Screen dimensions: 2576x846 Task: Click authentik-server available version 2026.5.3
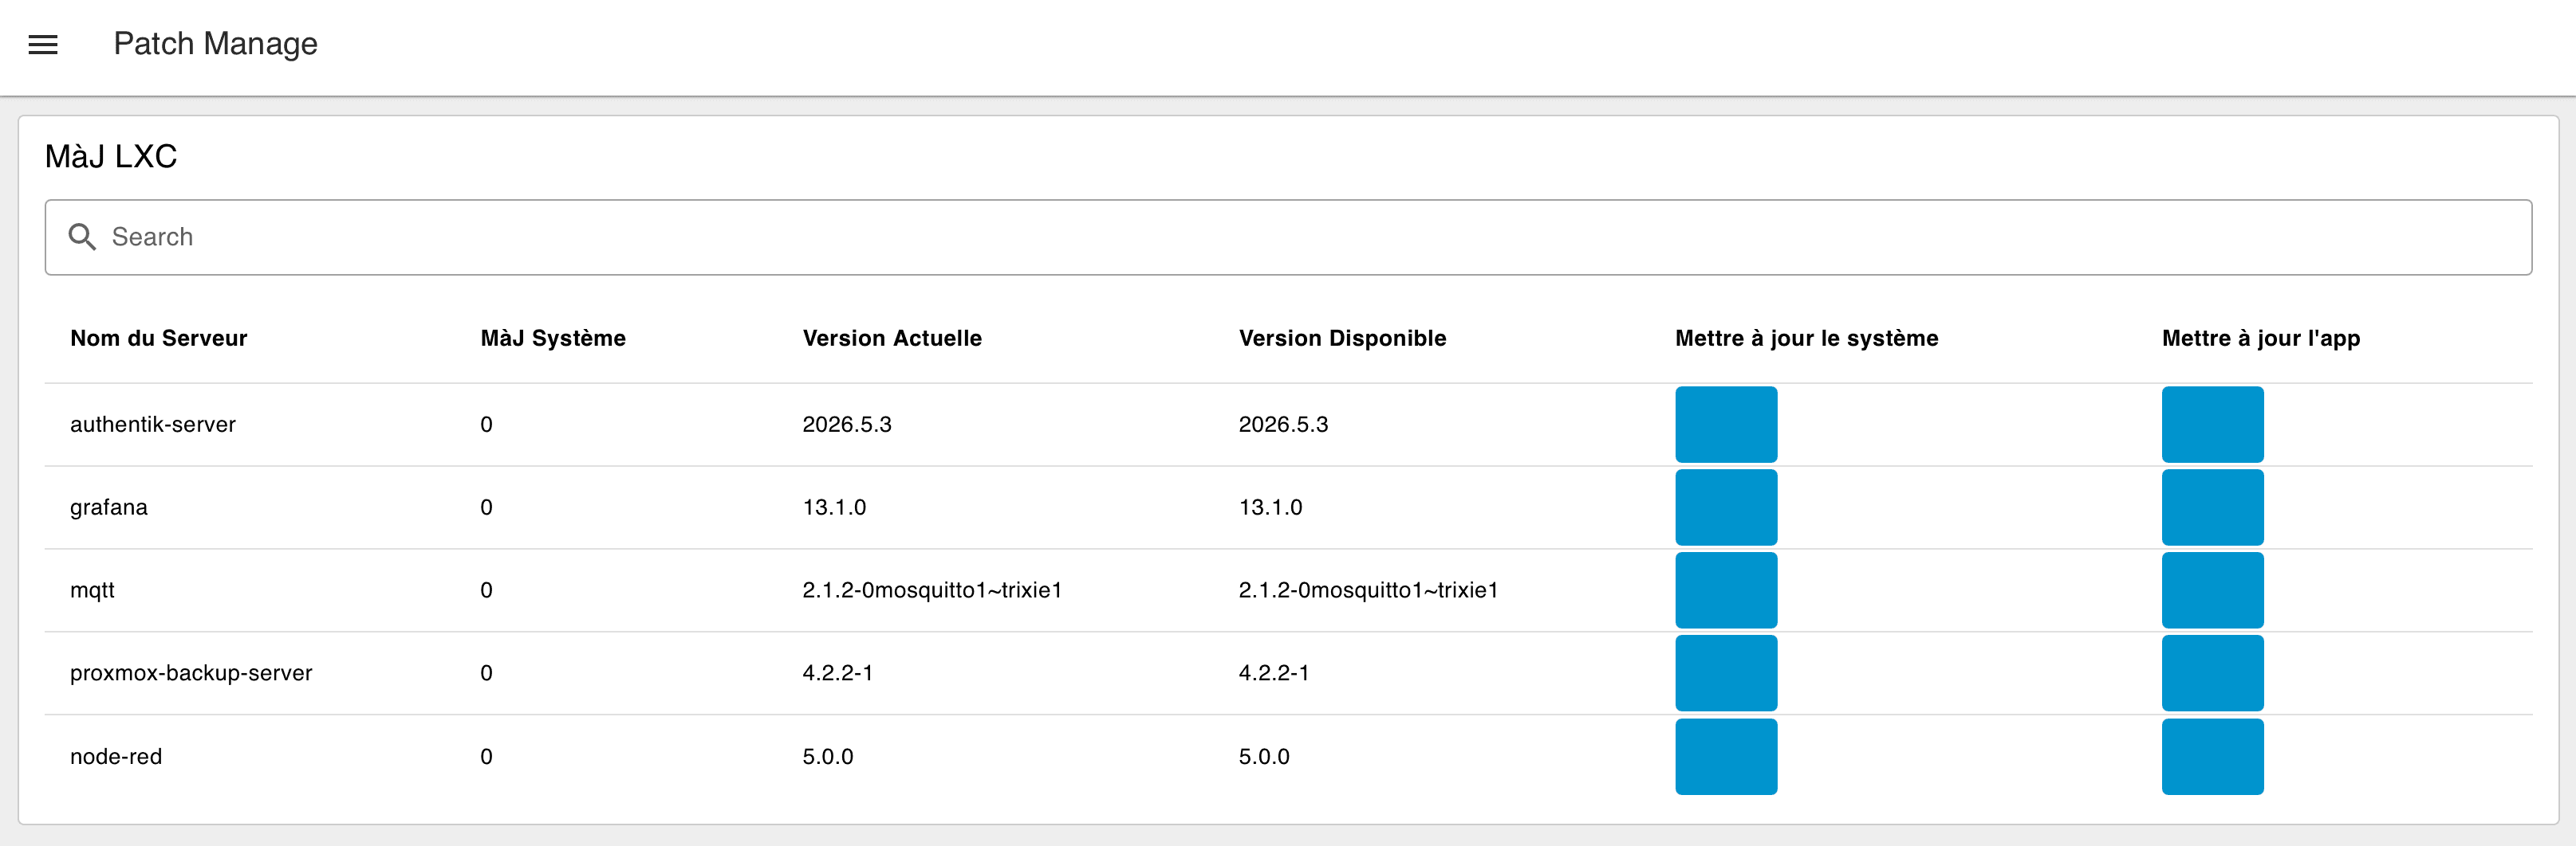pos(1283,425)
